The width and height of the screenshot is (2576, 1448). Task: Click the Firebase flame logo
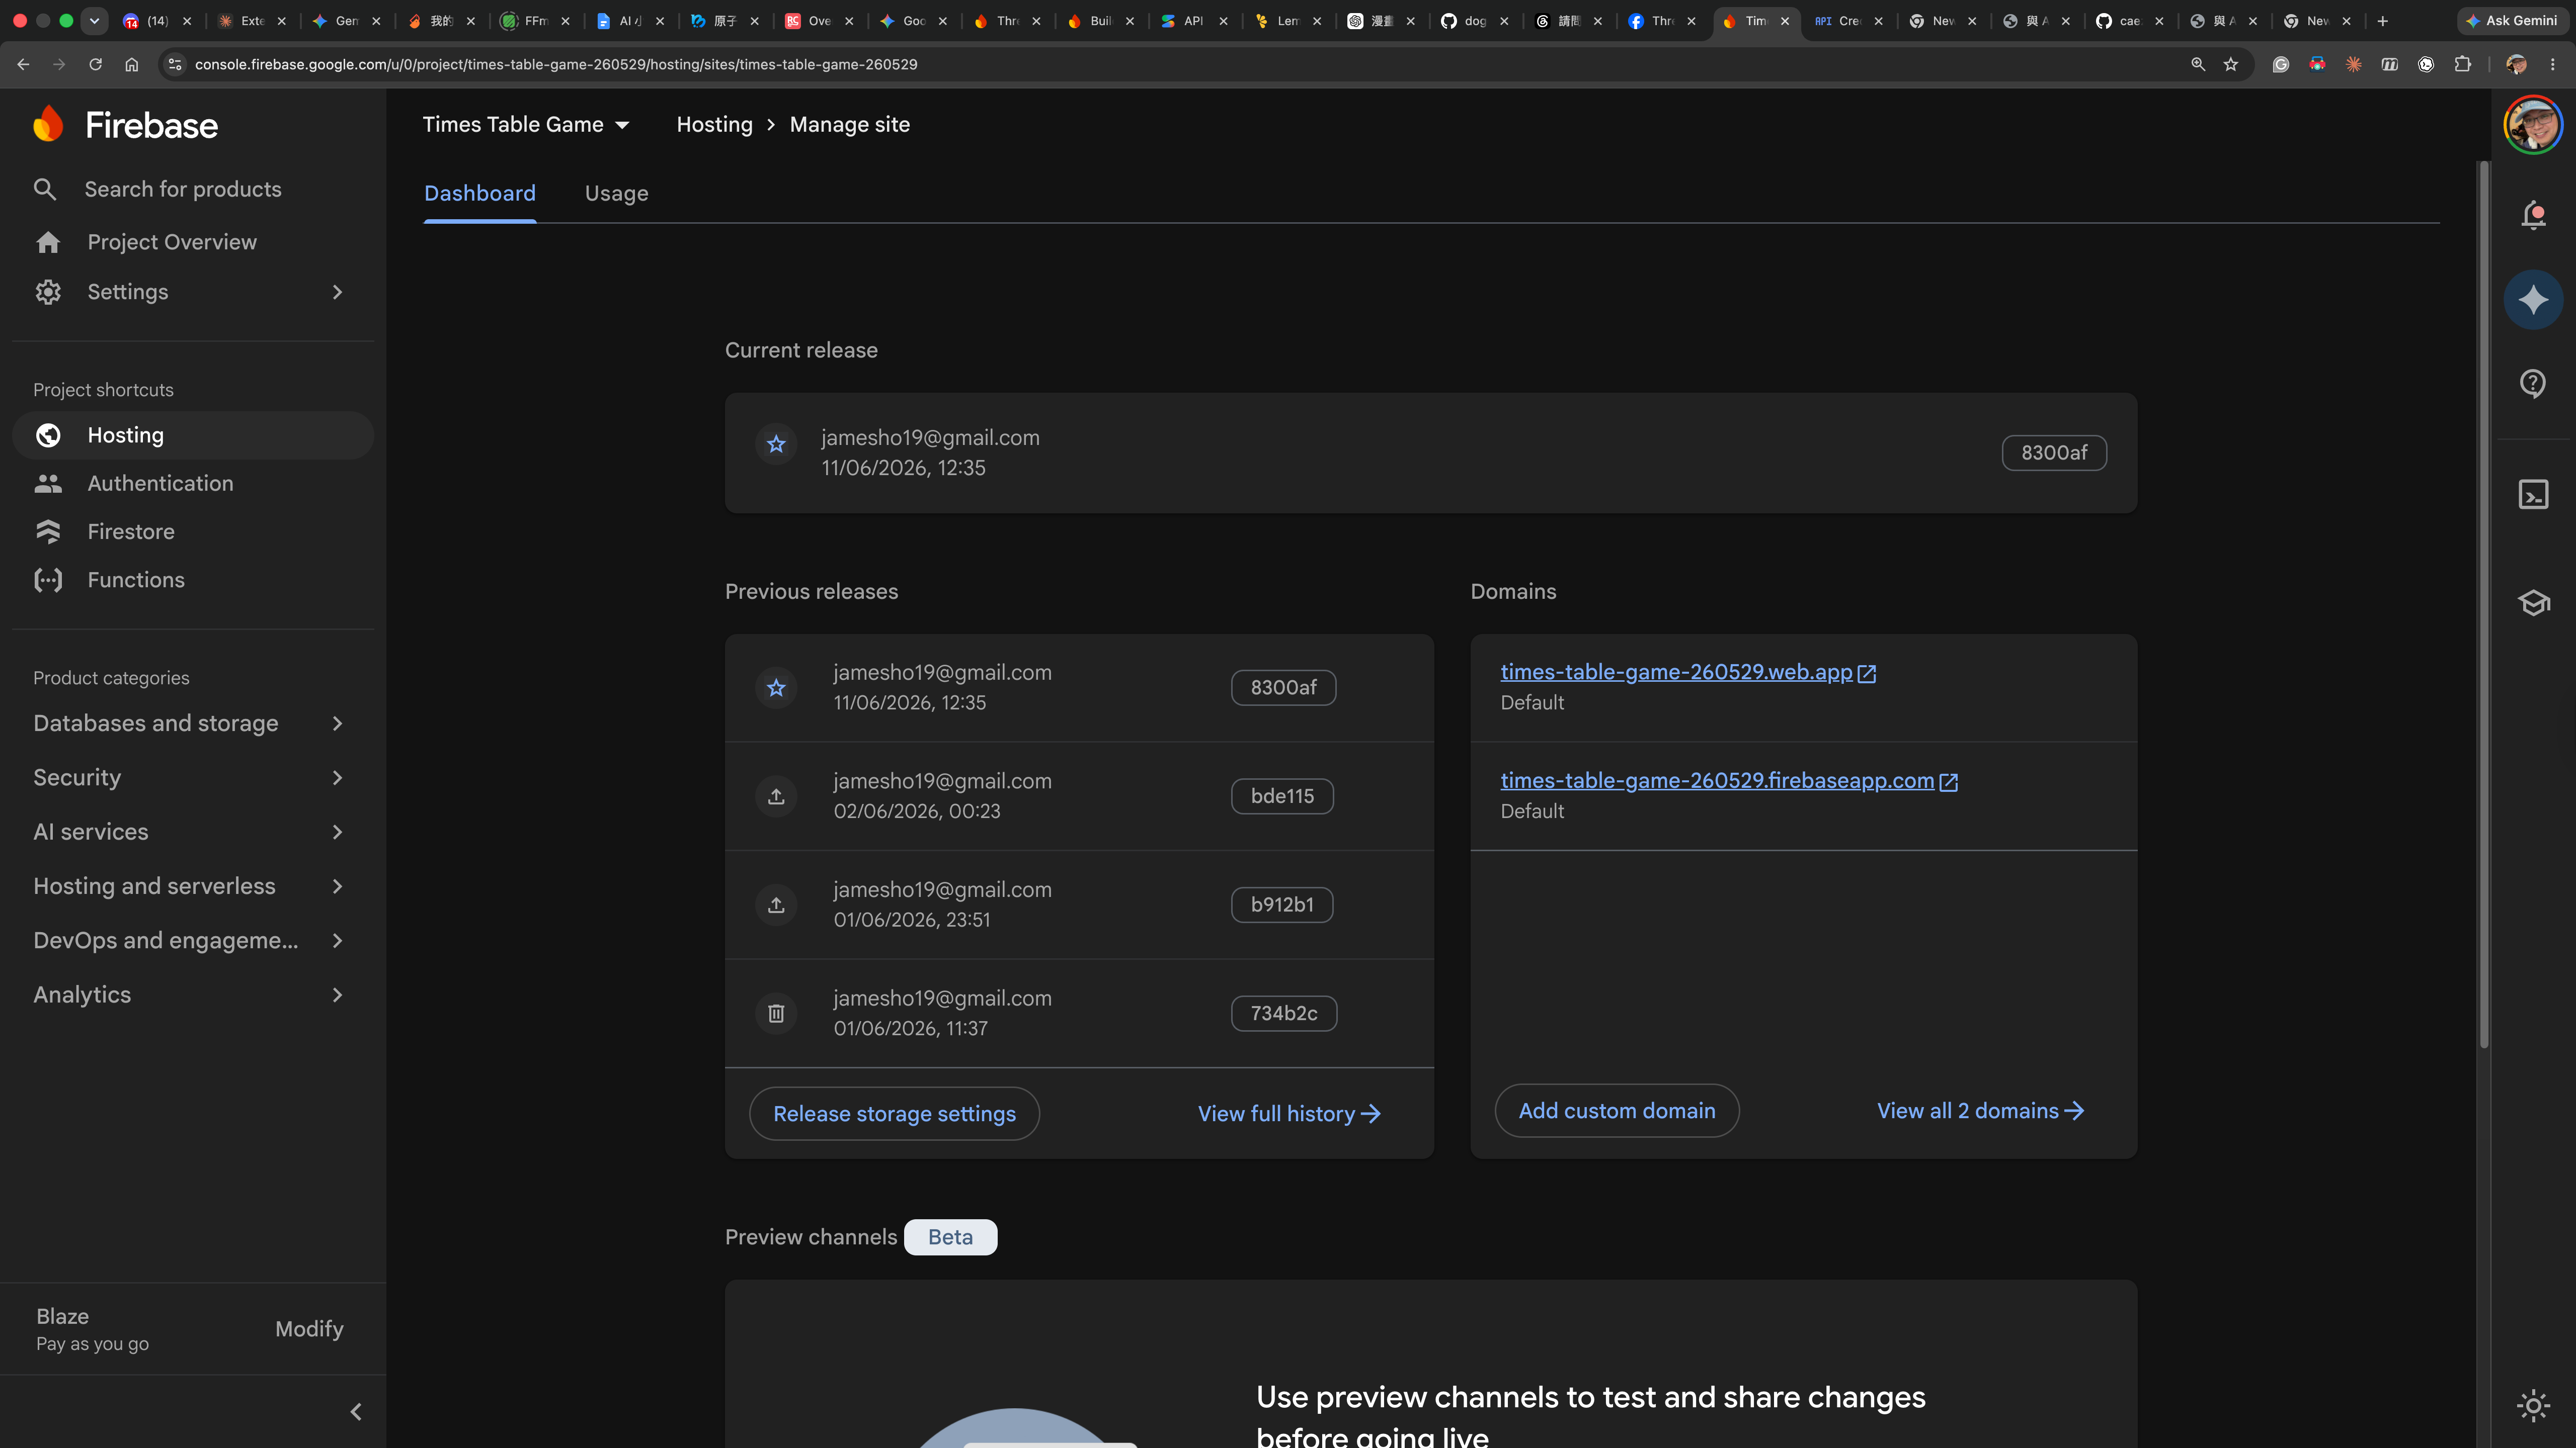tap(48, 125)
